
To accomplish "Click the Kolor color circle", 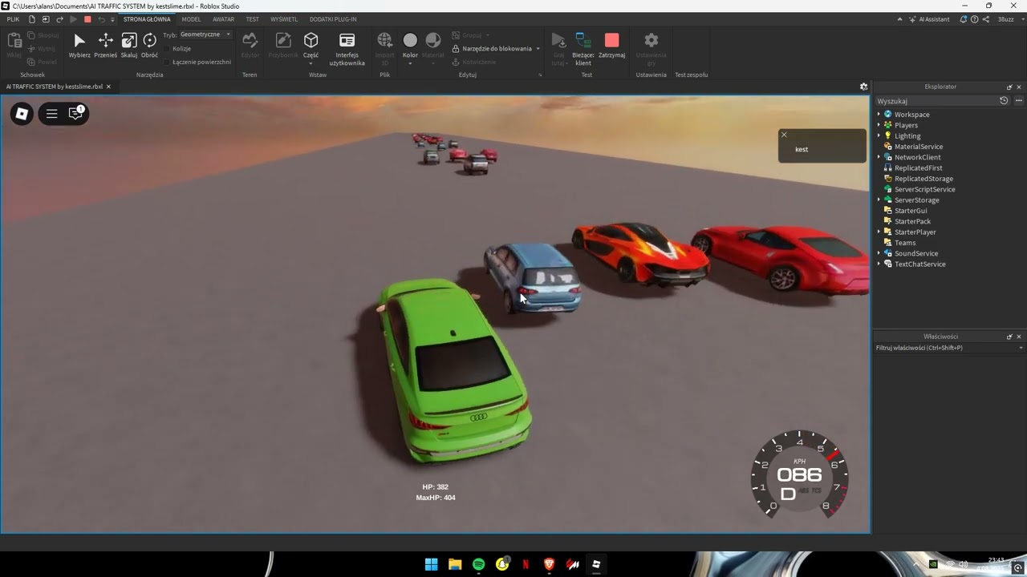I will coord(410,40).
